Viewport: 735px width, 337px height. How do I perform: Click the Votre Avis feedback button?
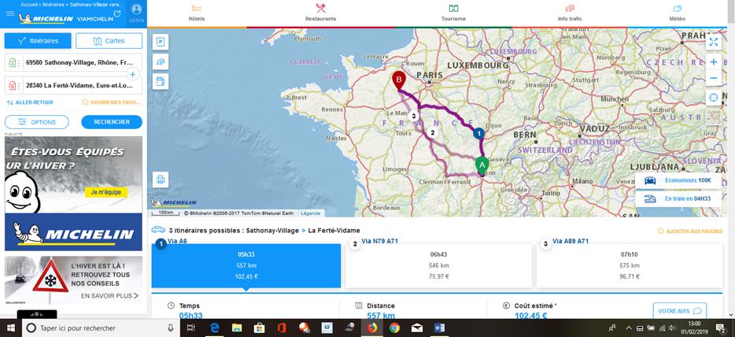pyautogui.click(x=679, y=310)
